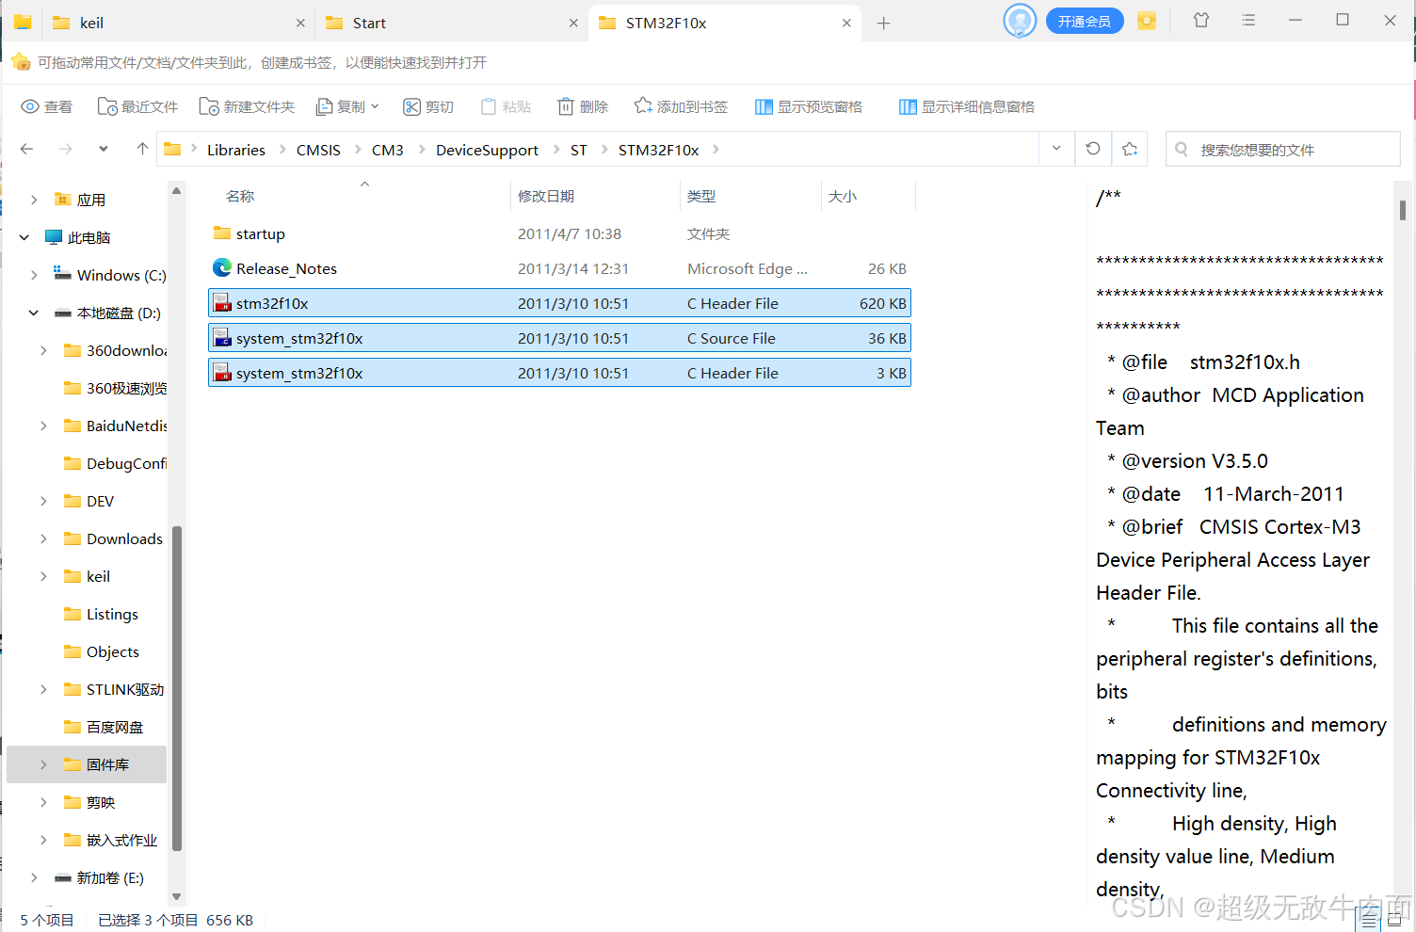Expand the 360download folder node

(x=43, y=350)
